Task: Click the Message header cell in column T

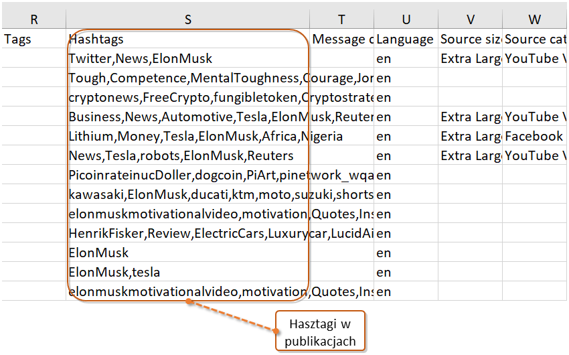Action: 341,39
